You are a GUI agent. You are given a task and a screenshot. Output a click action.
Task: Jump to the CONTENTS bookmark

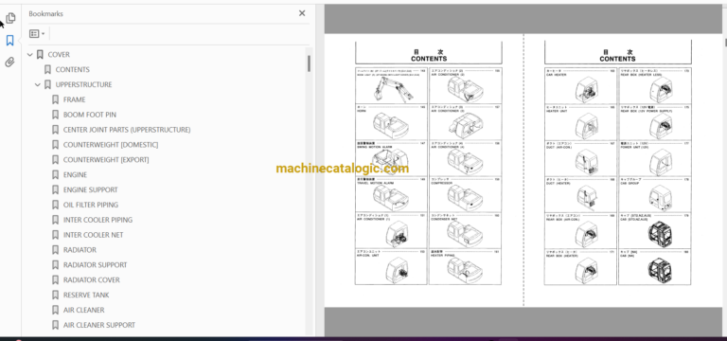point(72,69)
